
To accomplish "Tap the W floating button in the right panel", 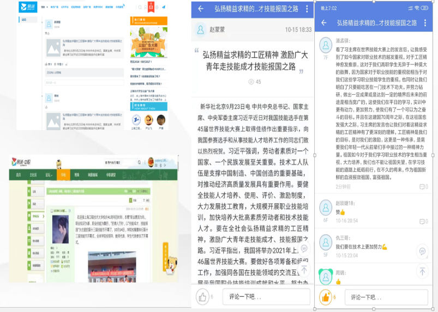I will click(x=422, y=251).
